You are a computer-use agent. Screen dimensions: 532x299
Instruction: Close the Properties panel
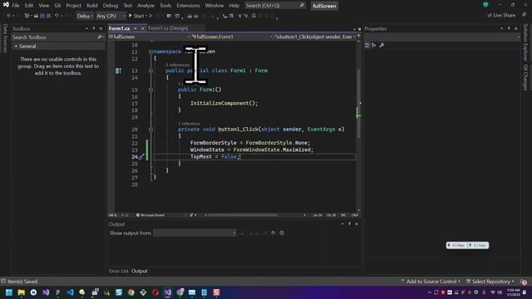point(516,28)
